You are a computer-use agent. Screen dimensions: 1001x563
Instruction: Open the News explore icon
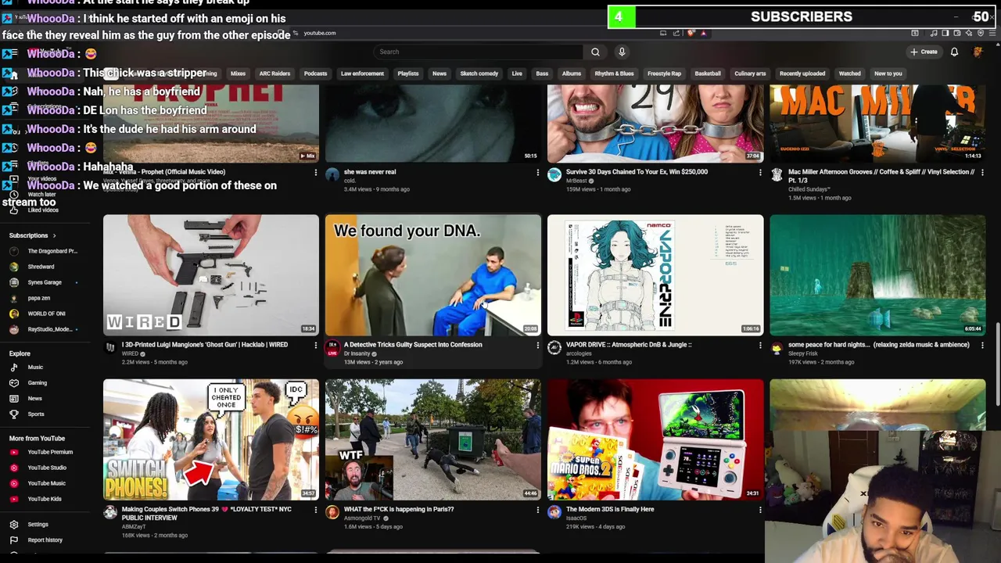14,399
